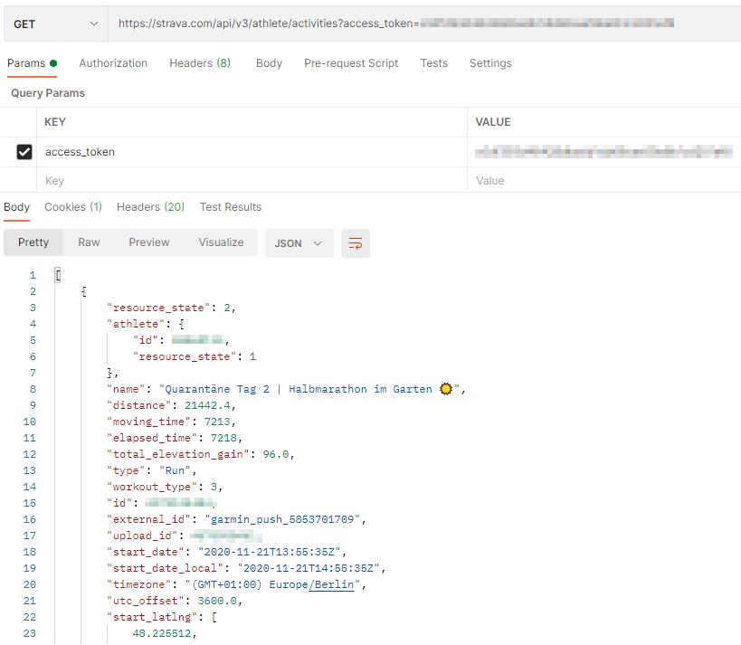Click line number 22 for start_latlng
The height and width of the screenshot is (645, 741).
(x=29, y=617)
